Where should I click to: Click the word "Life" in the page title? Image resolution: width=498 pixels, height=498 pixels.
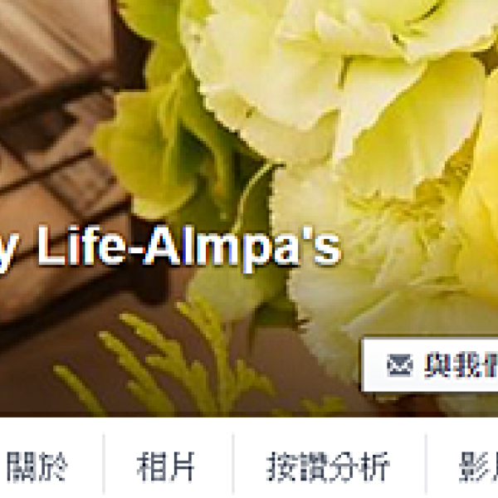81,245
